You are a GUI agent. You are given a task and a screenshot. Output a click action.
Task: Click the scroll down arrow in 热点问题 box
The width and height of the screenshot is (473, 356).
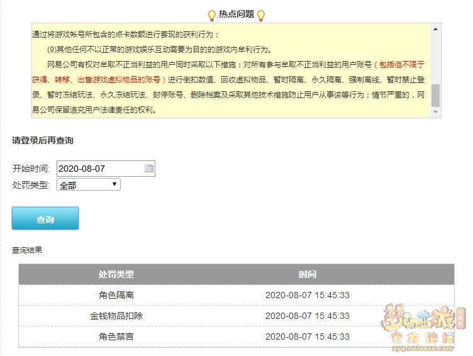click(435, 112)
